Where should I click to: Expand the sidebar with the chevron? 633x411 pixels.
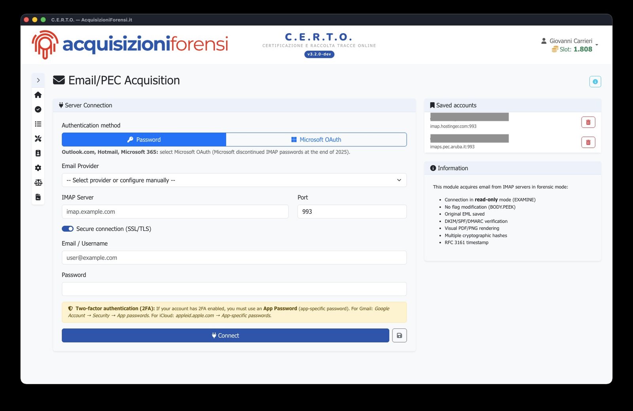[x=38, y=80]
